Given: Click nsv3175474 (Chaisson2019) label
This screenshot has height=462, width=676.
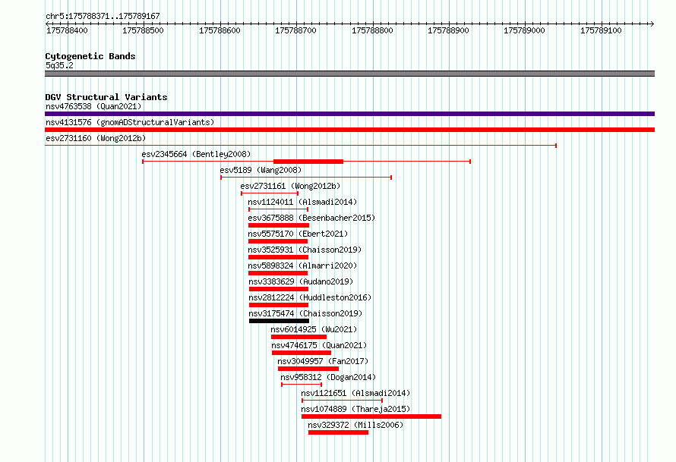Looking at the screenshot, I should 305,313.
